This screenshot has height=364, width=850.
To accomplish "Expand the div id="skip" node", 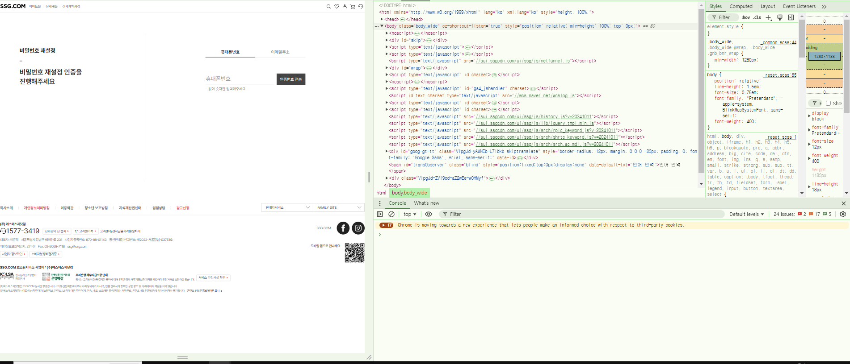I will pyautogui.click(x=387, y=40).
